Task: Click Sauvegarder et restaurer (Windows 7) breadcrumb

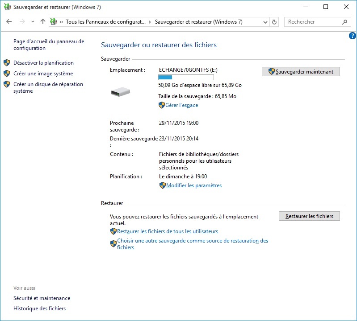Action: [x=198, y=22]
